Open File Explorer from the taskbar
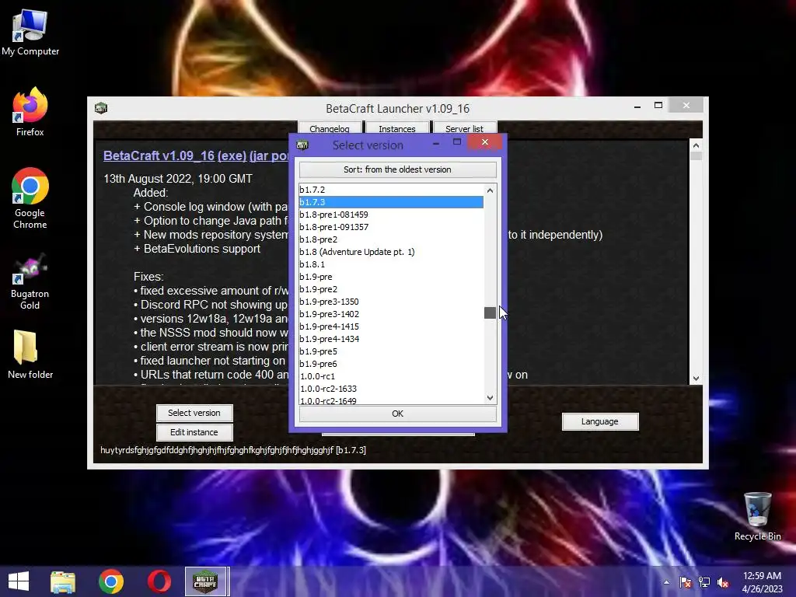796x597 pixels. coord(62,581)
